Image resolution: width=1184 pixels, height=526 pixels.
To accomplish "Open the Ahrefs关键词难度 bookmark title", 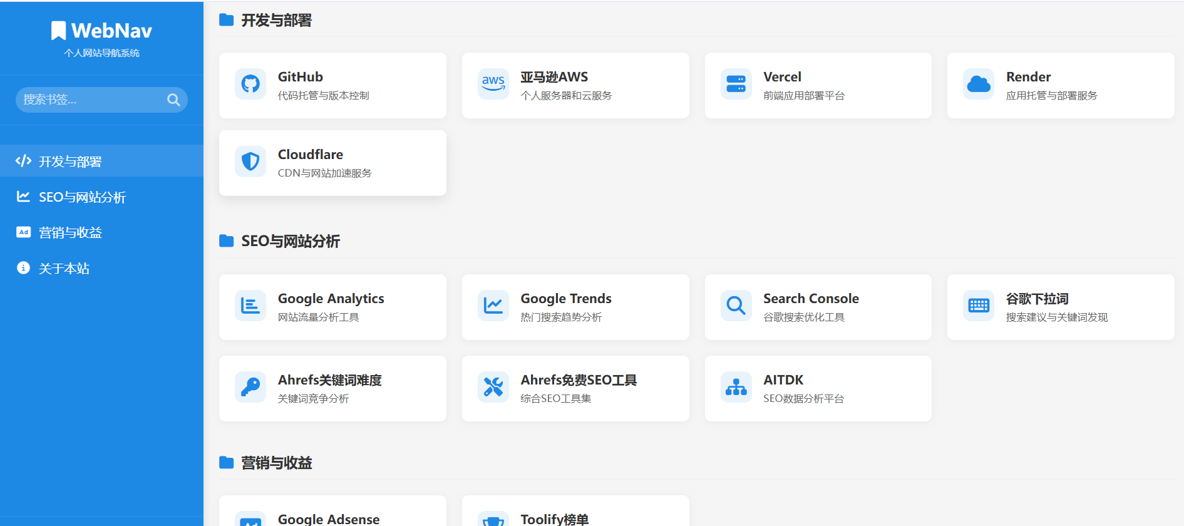I will pos(330,380).
